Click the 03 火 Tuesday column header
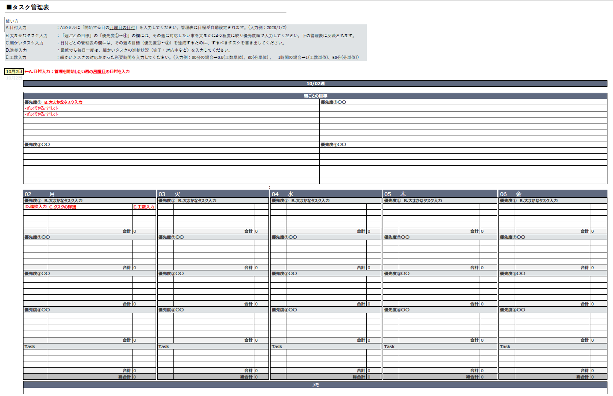The image size is (613, 396). click(213, 194)
